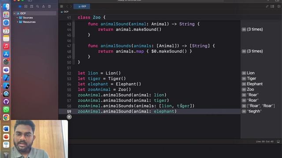Click the "let lion = Lion()" line
The image size is (282, 158).
pos(99,73)
